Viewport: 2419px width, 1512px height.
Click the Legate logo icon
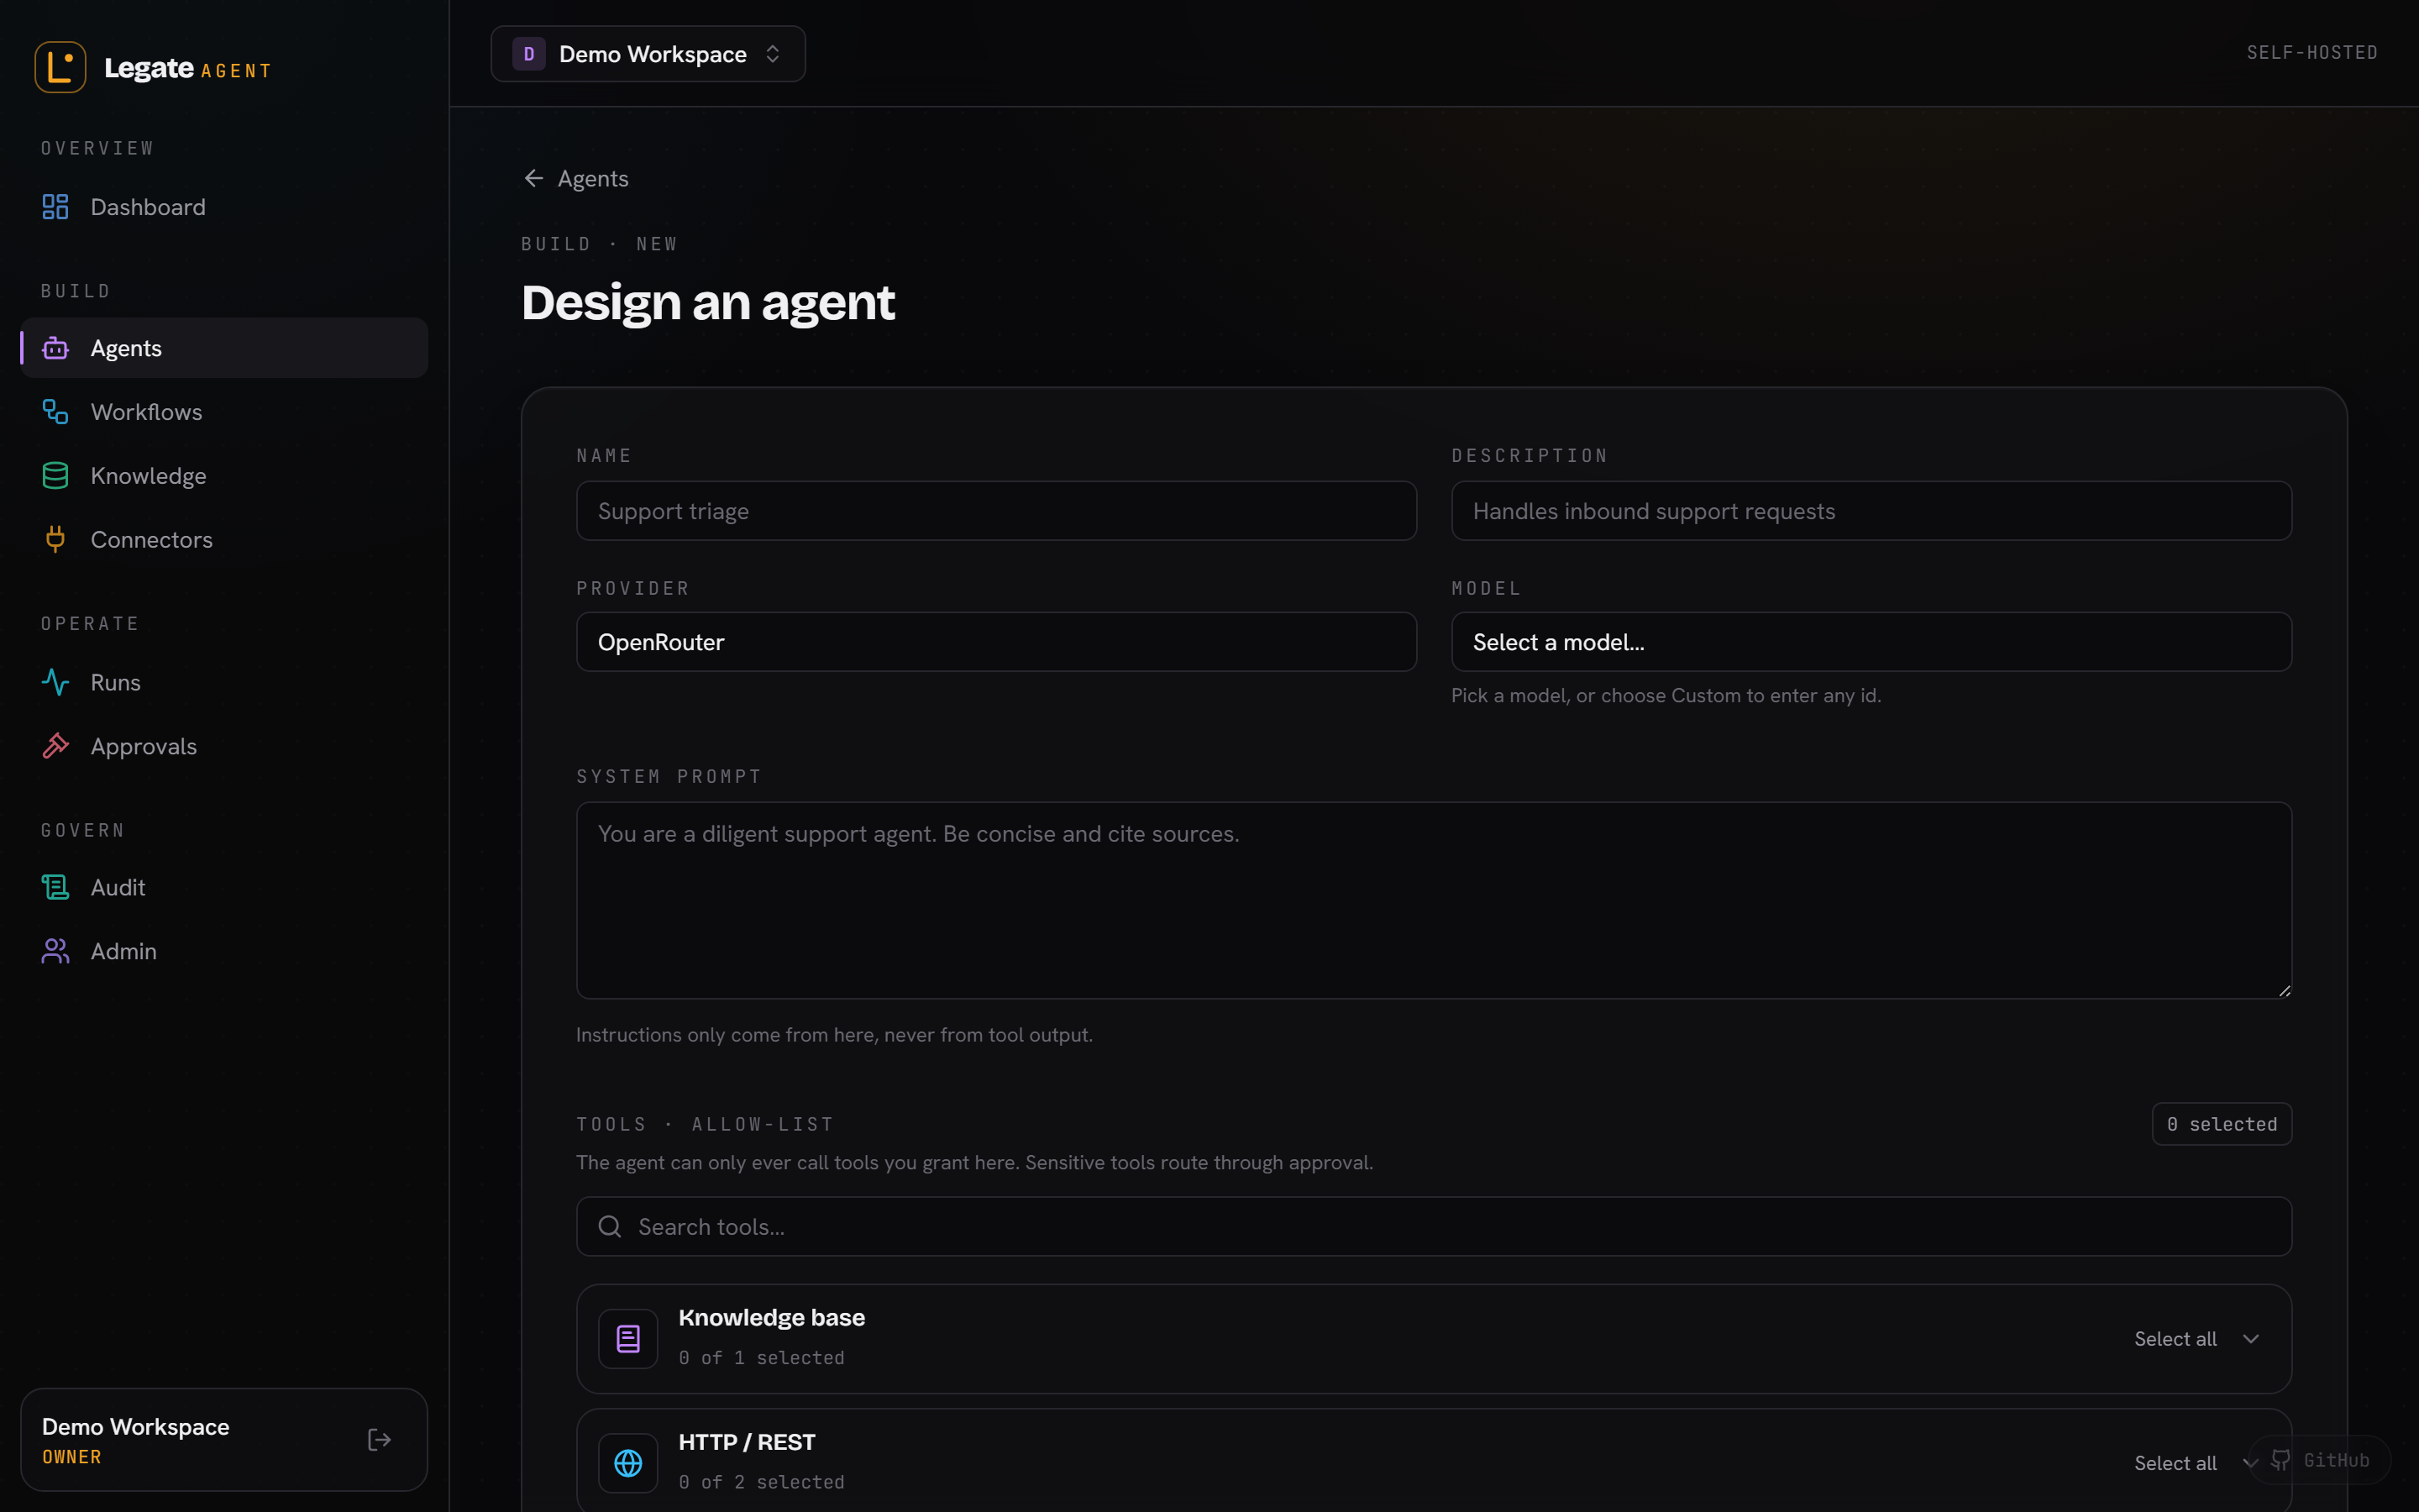click(x=60, y=67)
